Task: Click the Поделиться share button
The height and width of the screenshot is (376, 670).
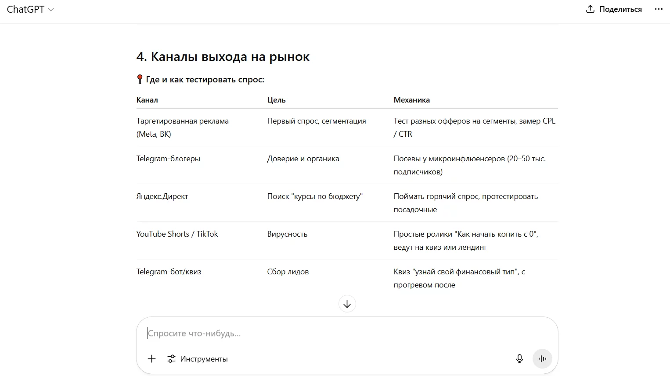Action: tap(614, 9)
